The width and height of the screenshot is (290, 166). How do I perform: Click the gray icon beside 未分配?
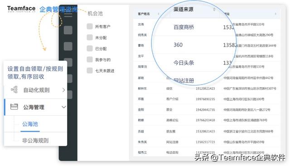[90, 38]
